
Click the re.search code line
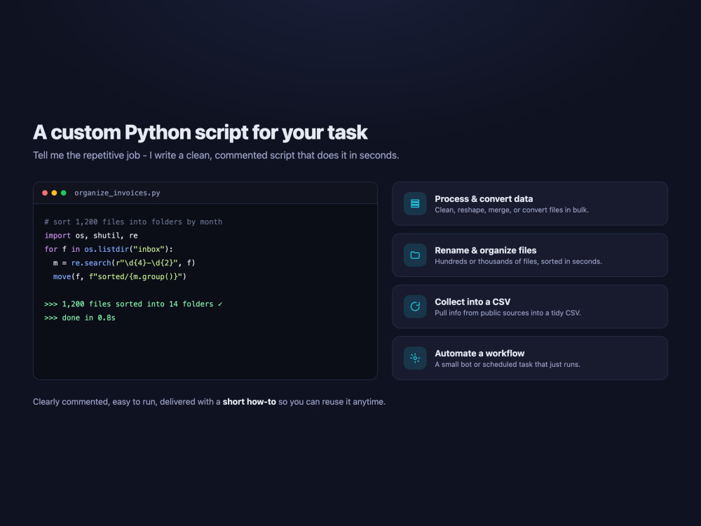[x=124, y=263]
